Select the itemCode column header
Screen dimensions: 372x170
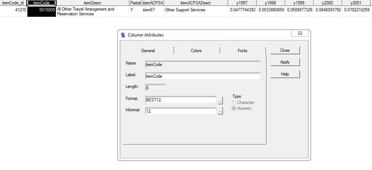[x=41, y=3]
